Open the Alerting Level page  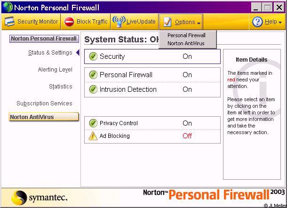coord(55,70)
